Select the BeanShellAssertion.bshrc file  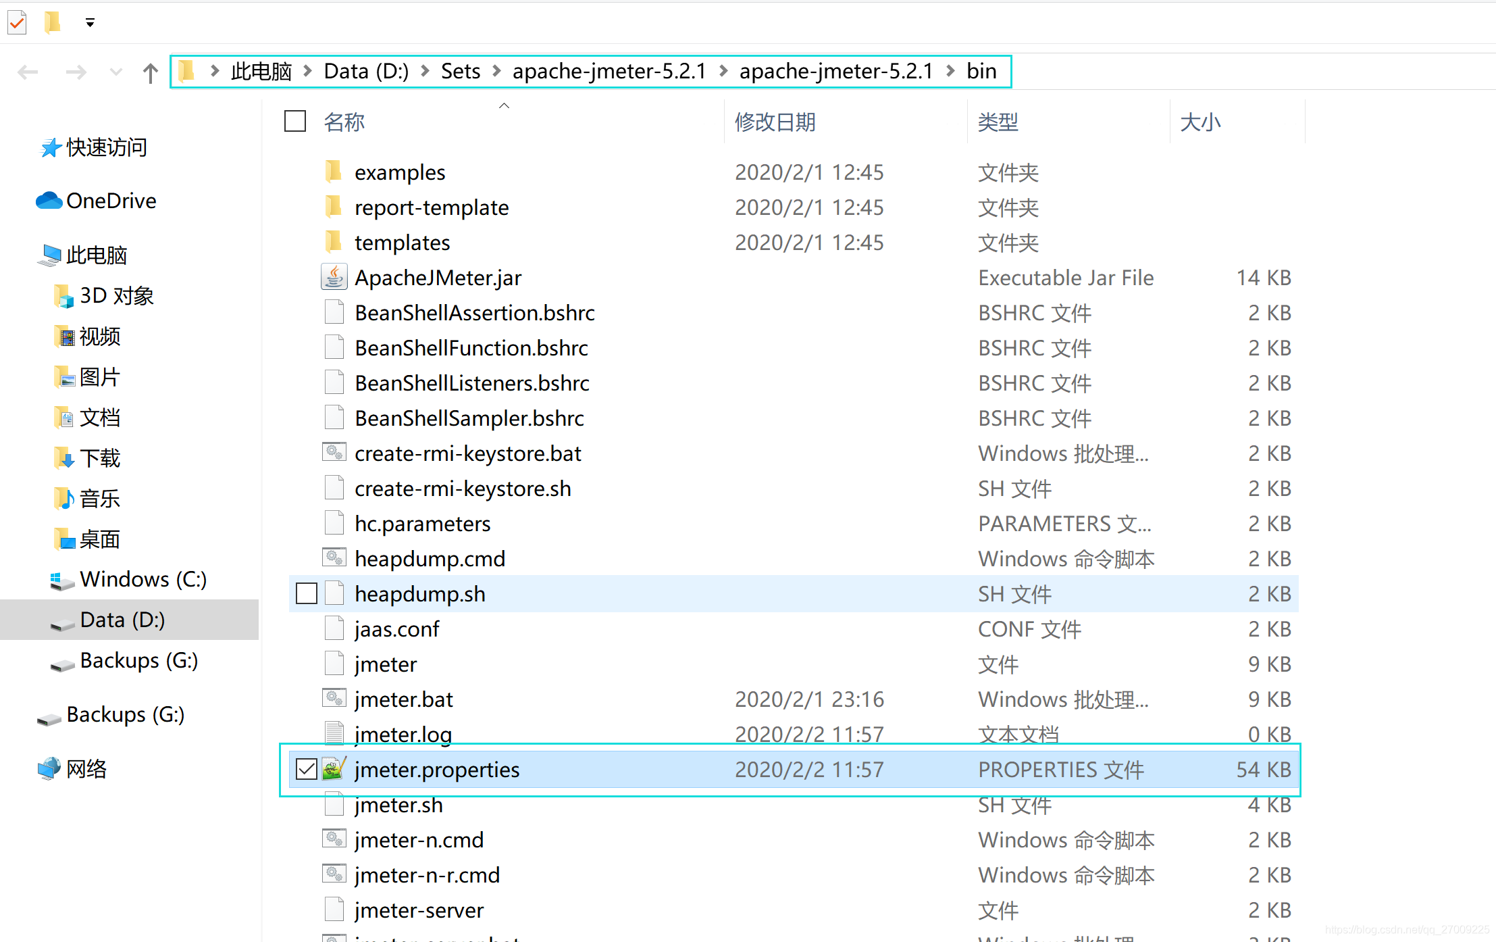(x=794, y=312)
